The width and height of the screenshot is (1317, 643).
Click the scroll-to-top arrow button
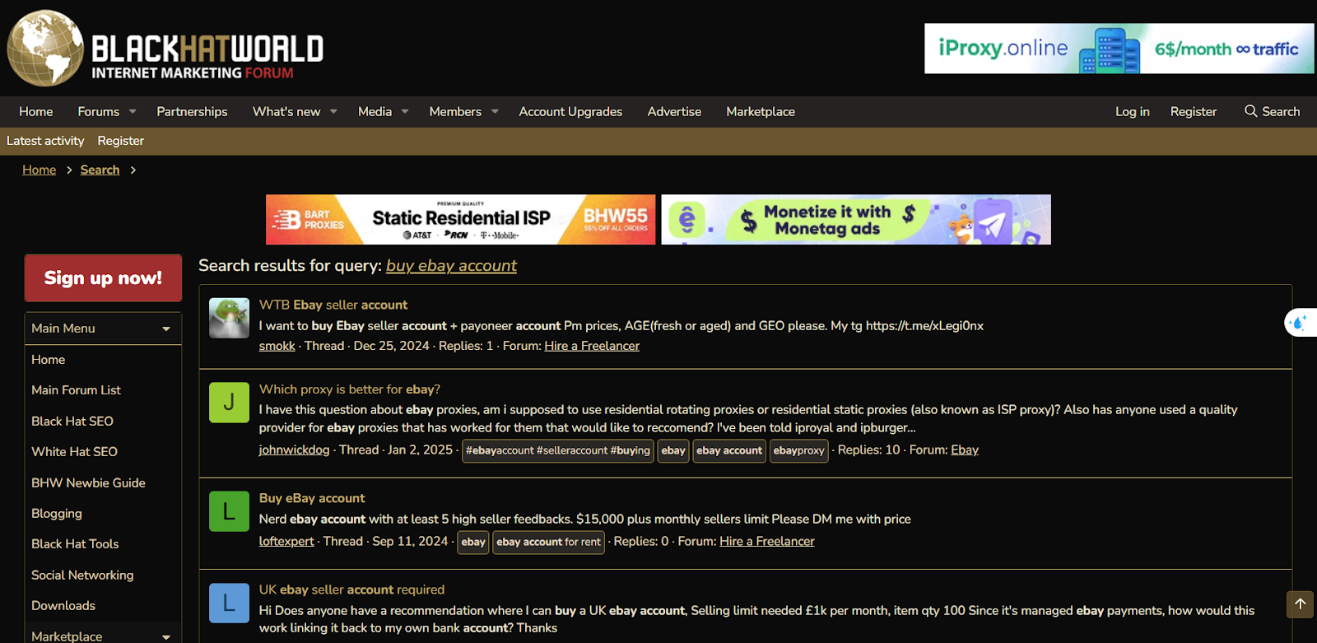point(1301,604)
